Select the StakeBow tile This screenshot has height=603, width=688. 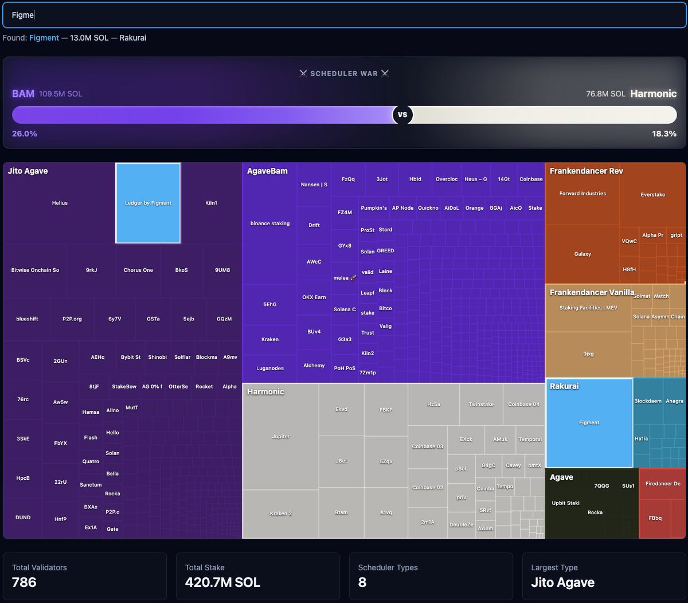click(124, 387)
